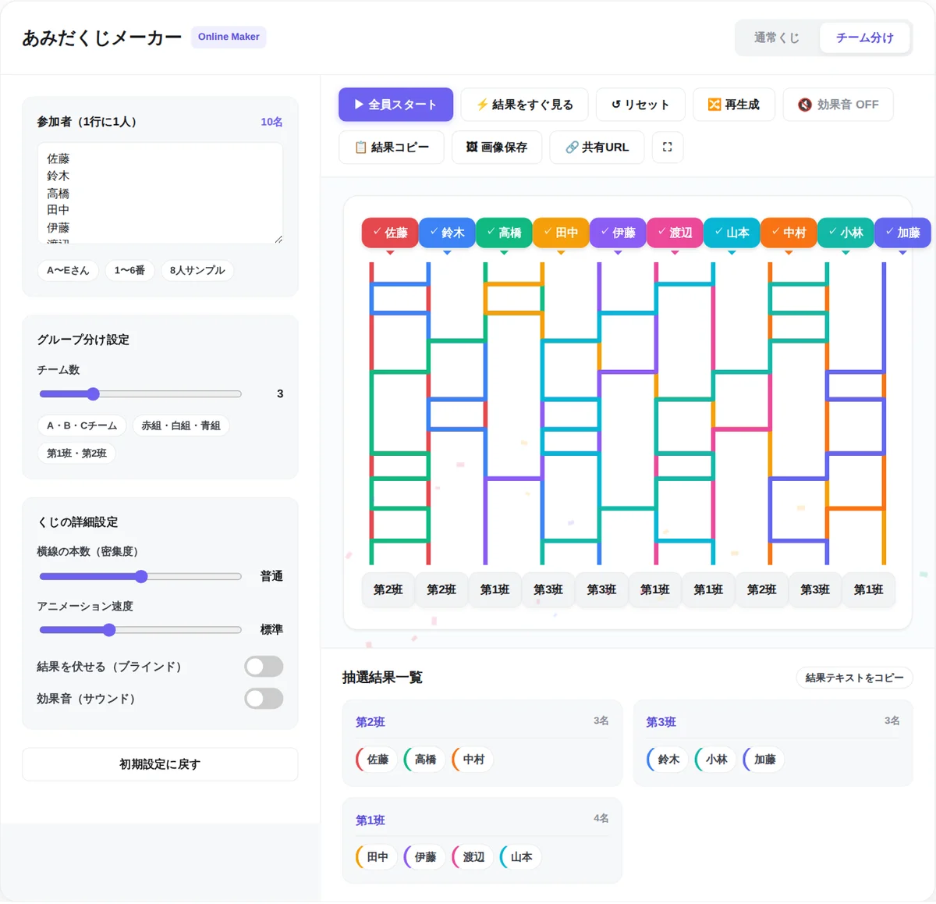Screen dimensions: 936x904
Task: Copy results with 結果コピー
Action: coord(392,147)
